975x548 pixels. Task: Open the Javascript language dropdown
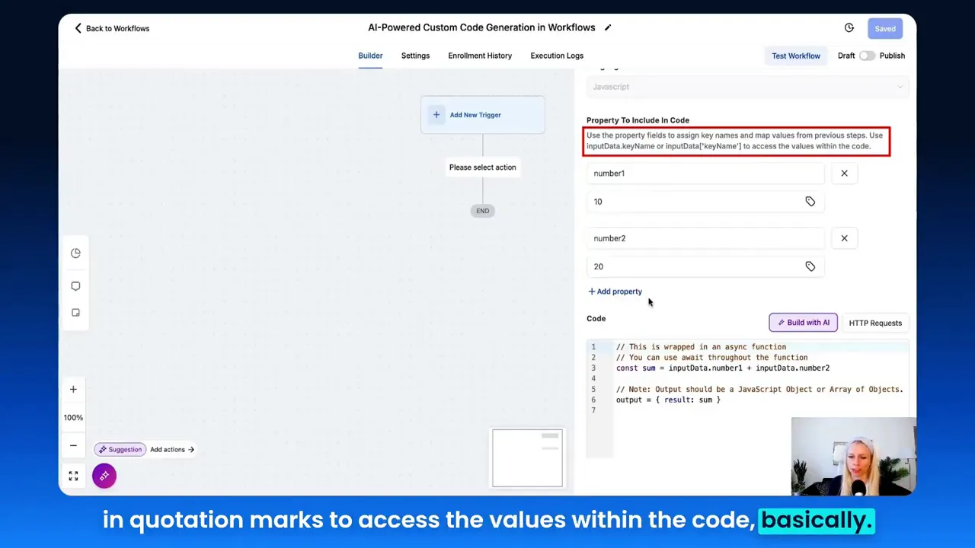[x=746, y=86]
